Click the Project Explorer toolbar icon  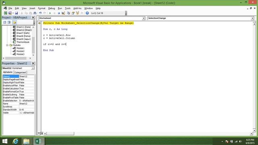click(69, 13)
